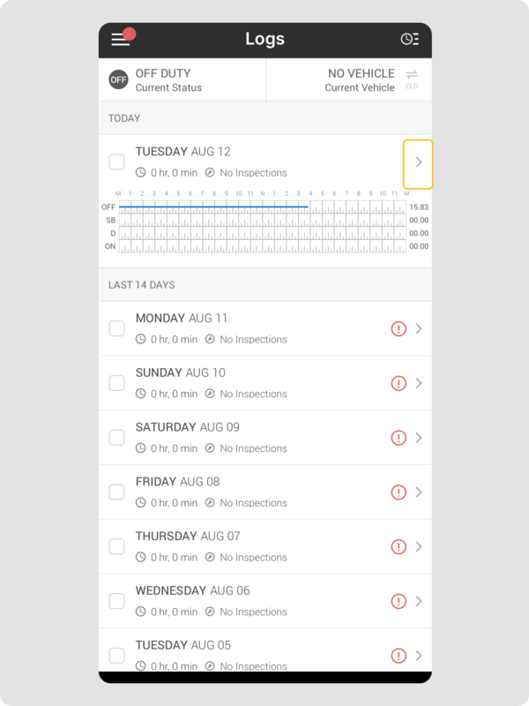Tick the Saturday Aug 09 log checkbox
529x706 pixels.
(116, 438)
